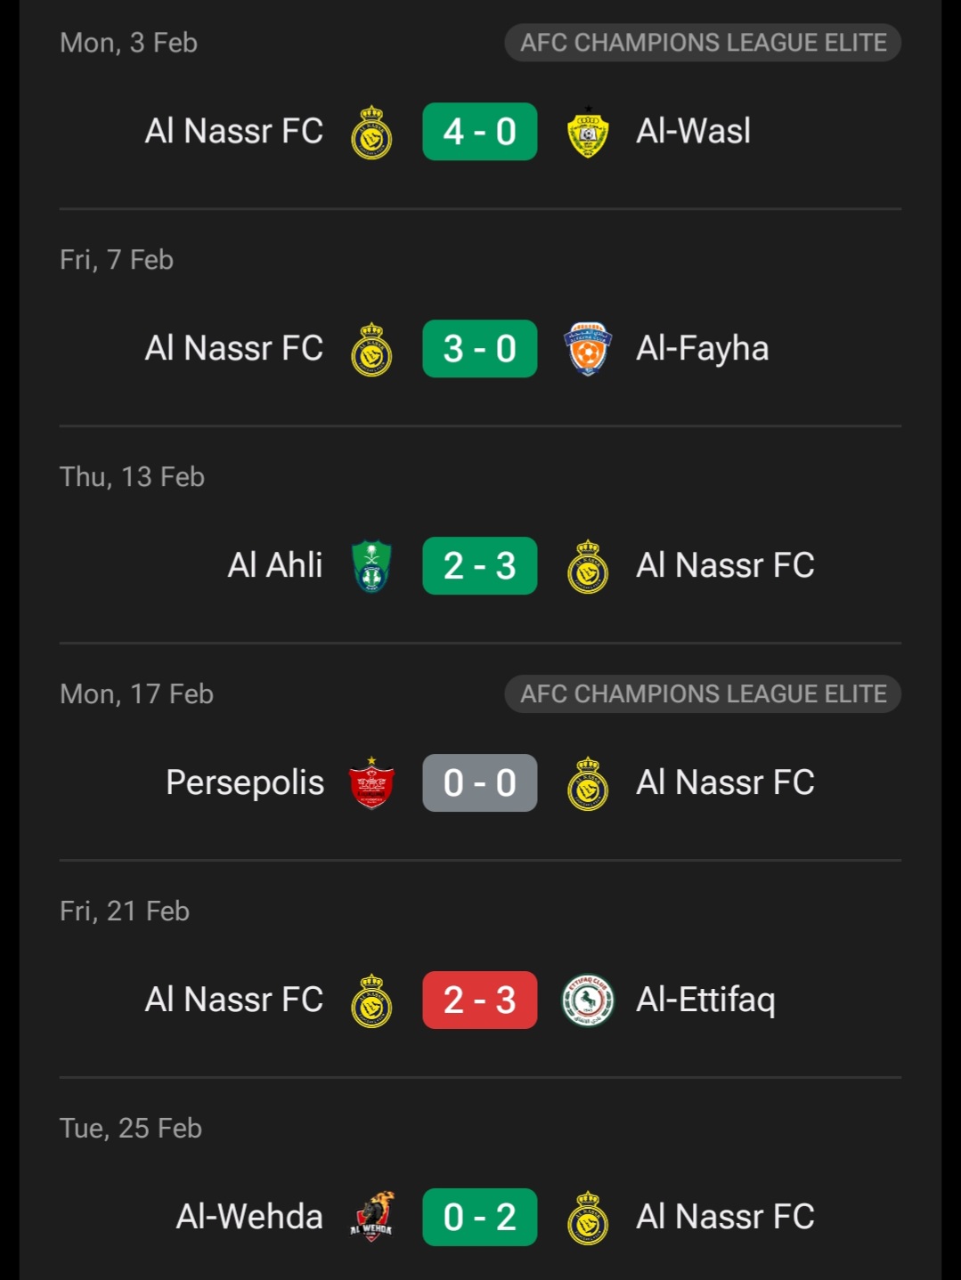Tap Al Nassr crest in 3 Feb match
The height and width of the screenshot is (1280, 961).
(x=372, y=132)
